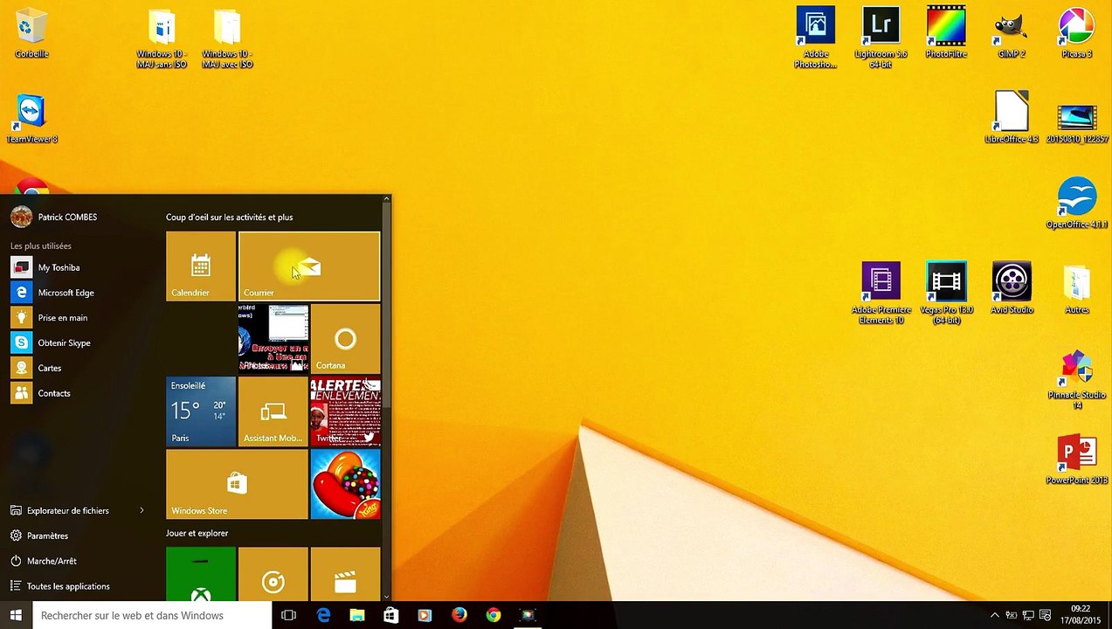Select the PhotoFiltre desktop shortcut
Screen dimensions: 1112x629
pos(946,33)
